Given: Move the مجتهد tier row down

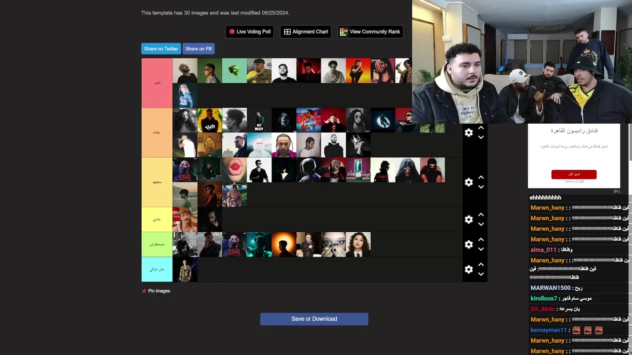Looking at the screenshot, I should (481, 187).
